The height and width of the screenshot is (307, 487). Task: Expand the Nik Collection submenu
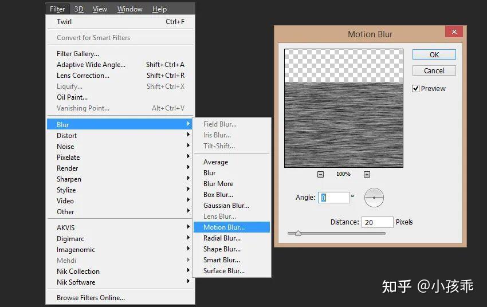pos(120,271)
